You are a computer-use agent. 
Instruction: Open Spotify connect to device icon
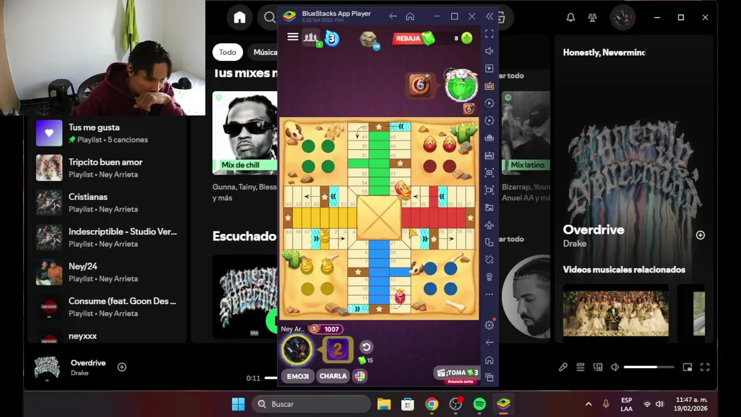(x=597, y=367)
